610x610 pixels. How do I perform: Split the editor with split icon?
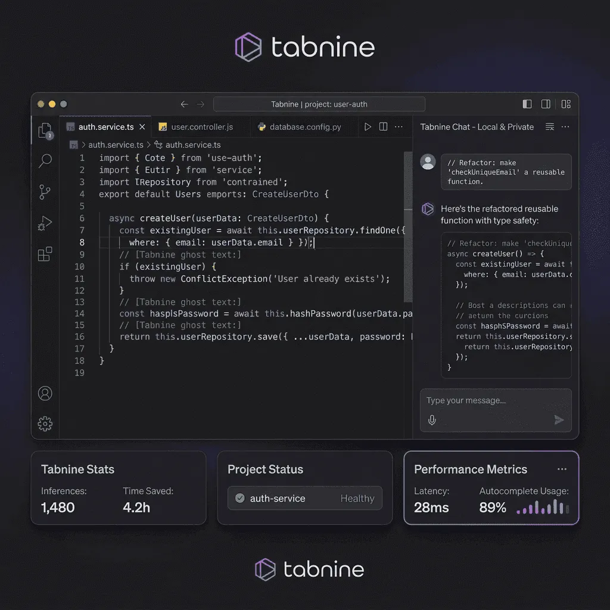coord(383,127)
